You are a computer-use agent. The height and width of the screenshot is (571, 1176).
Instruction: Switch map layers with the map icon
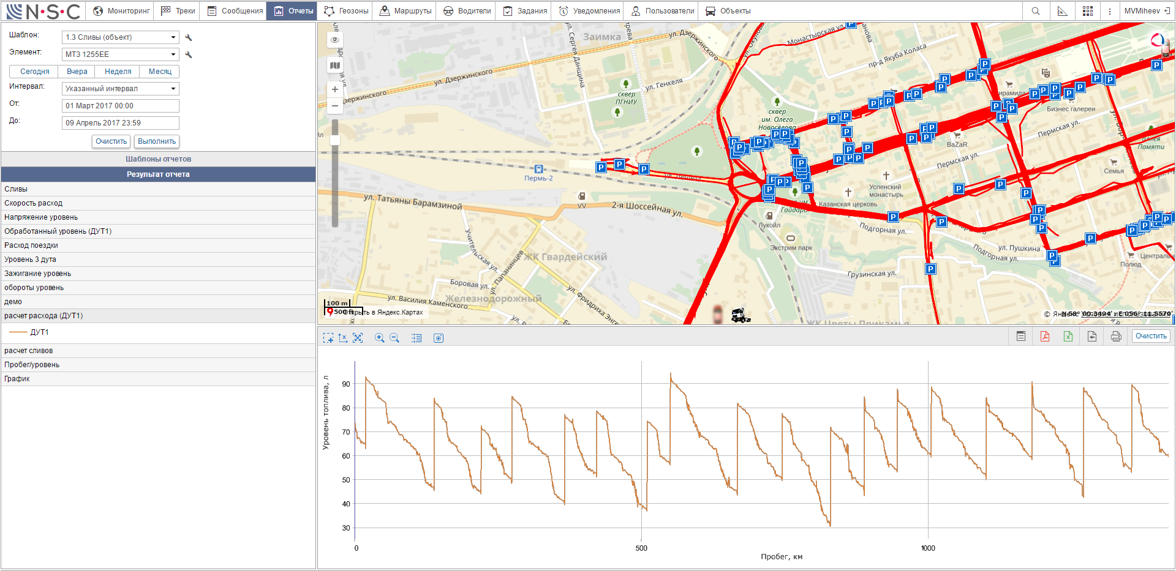coord(335,65)
